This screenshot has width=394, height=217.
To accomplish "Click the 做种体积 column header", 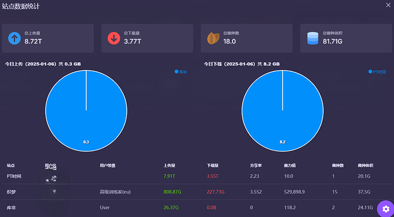I will pyautogui.click(x=365, y=166).
